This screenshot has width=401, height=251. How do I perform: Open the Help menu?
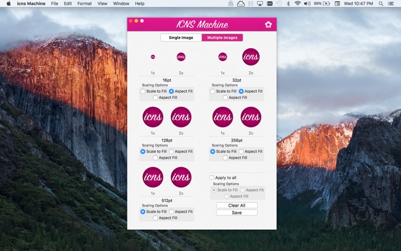(x=140, y=4)
